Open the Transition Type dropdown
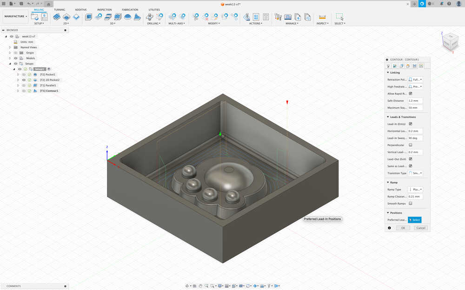This screenshot has height=290, width=465. [x=415, y=173]
